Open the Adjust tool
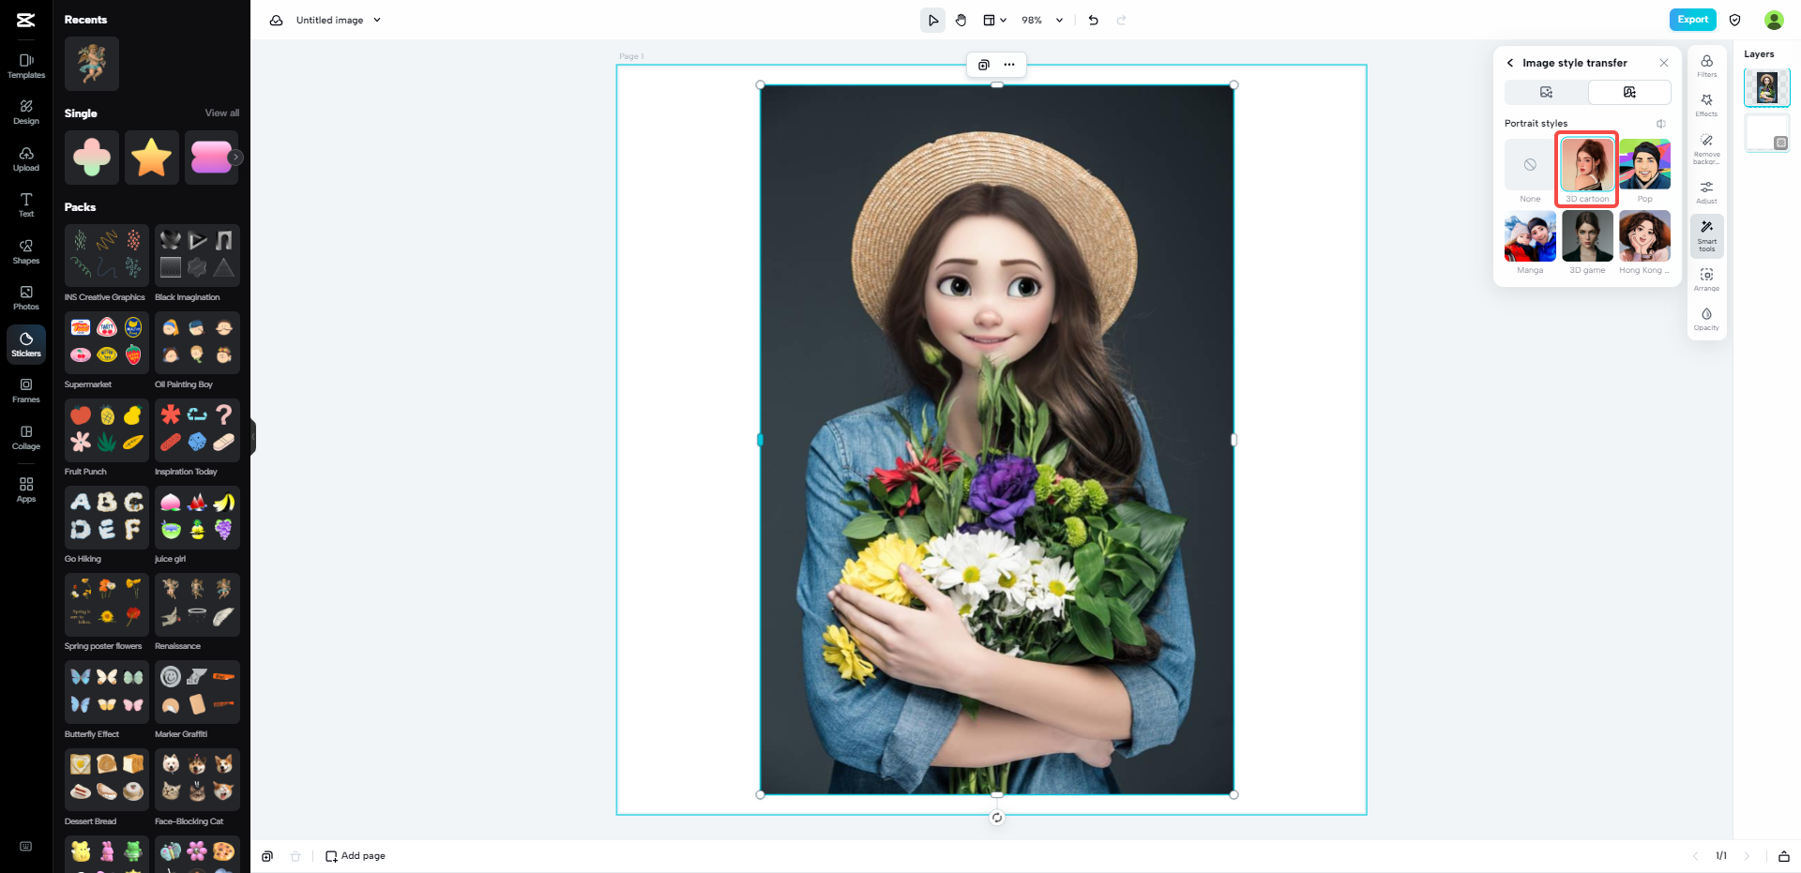 (1707, 192)
